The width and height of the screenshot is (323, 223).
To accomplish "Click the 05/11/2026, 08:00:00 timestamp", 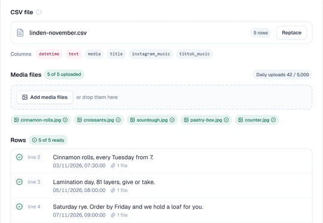I will 79,190.
